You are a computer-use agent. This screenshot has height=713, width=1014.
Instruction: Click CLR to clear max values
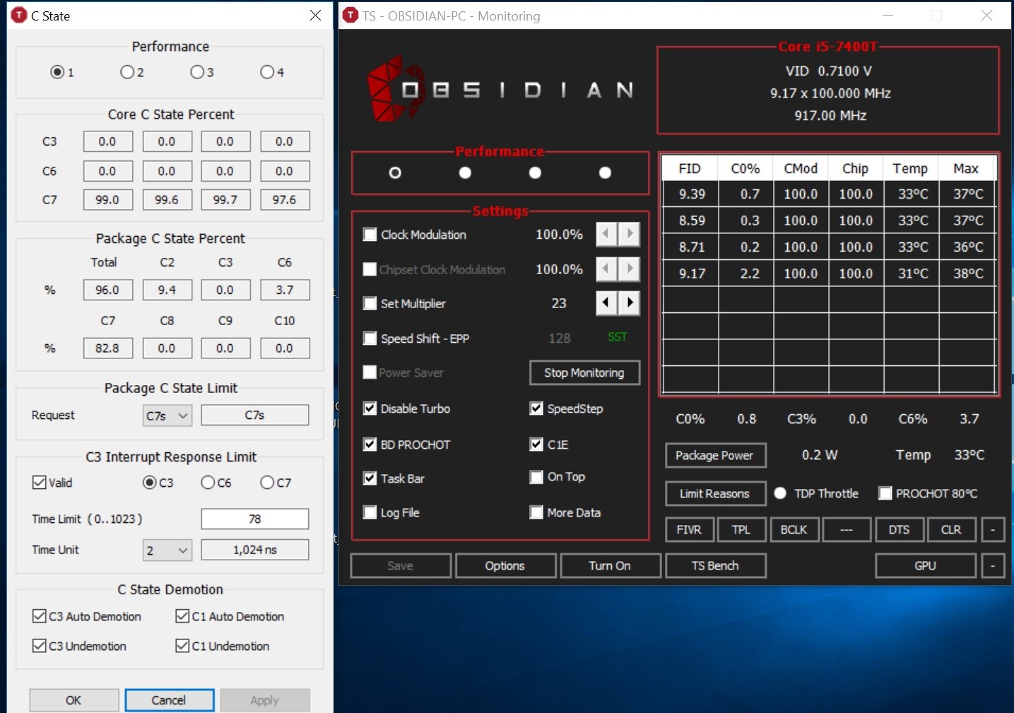(951, 529)
